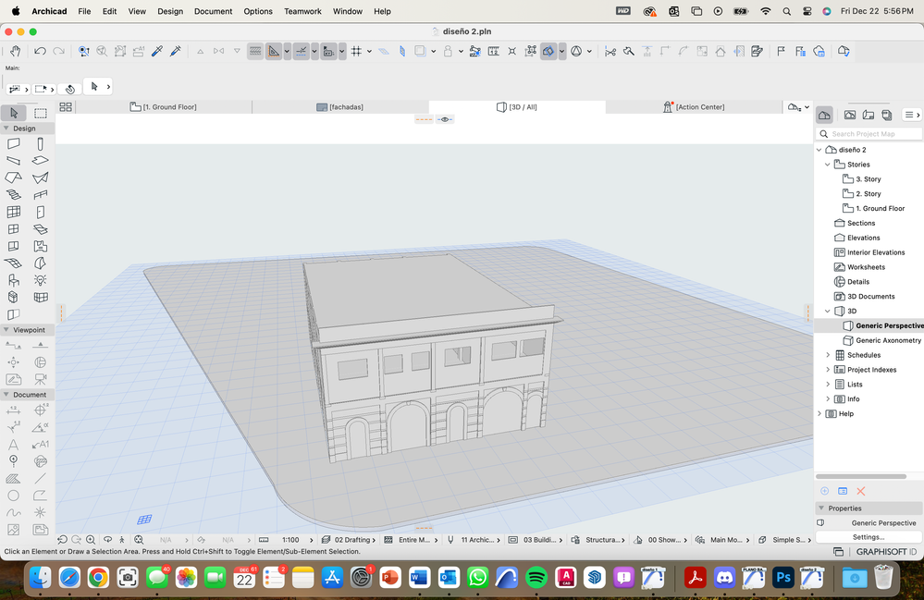The width and height of the screenshot is (924, 600).
Task: Click the scissors Split tool in toolbar
Action: 610,52
